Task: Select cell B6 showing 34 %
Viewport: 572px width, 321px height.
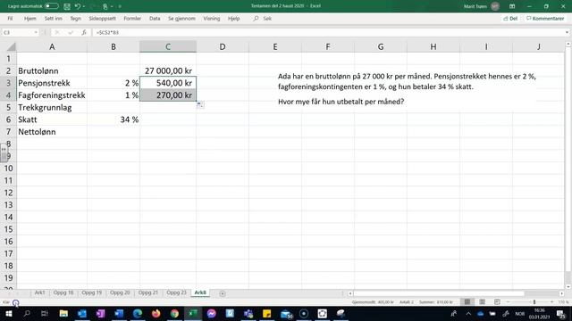Action: tap(114, 119)
